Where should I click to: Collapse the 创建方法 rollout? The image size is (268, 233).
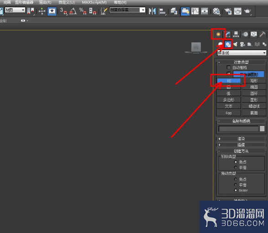(241, 151)
